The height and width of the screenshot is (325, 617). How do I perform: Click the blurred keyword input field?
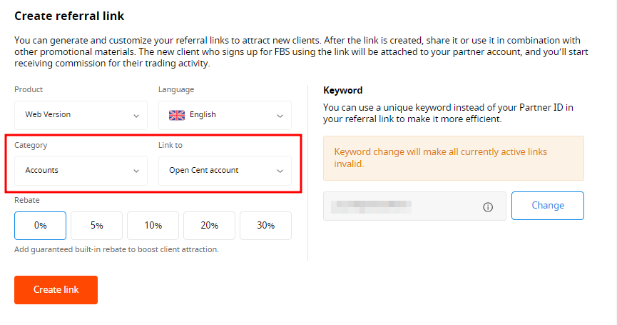click(414, 206)
